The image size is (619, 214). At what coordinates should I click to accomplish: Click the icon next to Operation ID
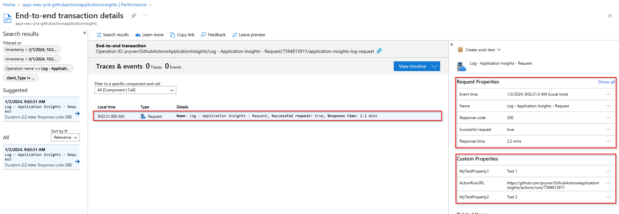pyautogui.click(x=379, y=51)
